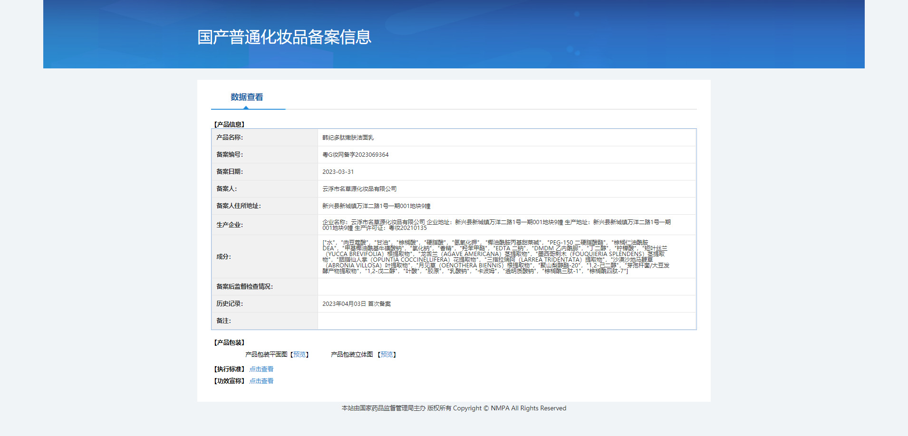Click the 产品包装平面图 label
Viewport: 908px width, 436px height.
(266, 354)
